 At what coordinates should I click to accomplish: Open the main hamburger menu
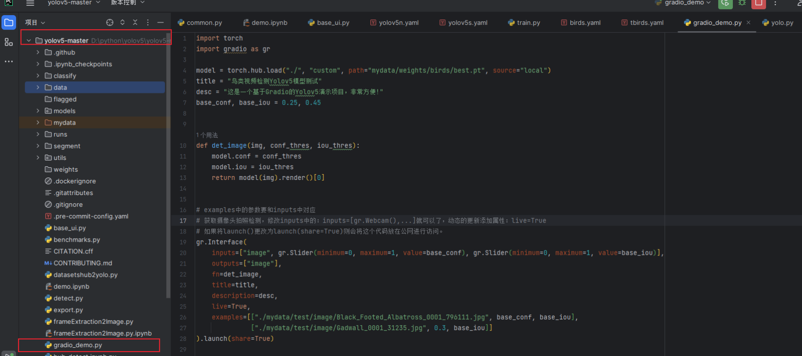pyautogui.click(x=30, y=3)
